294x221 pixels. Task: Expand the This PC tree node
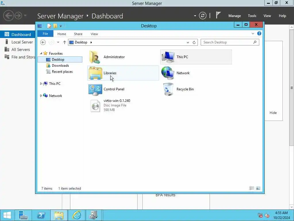pyautogui.click(x=41, y=84)
